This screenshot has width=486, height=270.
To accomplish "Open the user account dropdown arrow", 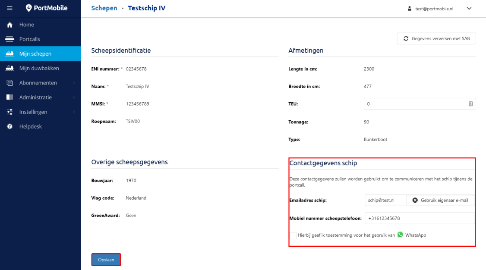I will pos(469,9).
